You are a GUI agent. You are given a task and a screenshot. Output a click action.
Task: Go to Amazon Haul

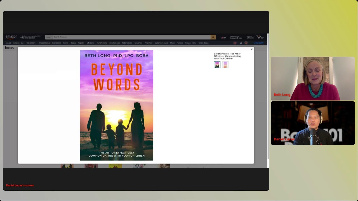point(18,43)
